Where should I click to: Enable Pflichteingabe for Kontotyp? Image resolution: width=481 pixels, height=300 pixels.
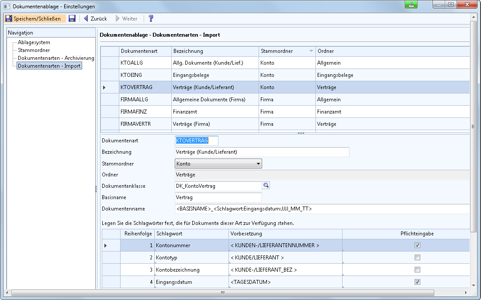(417, 258)
